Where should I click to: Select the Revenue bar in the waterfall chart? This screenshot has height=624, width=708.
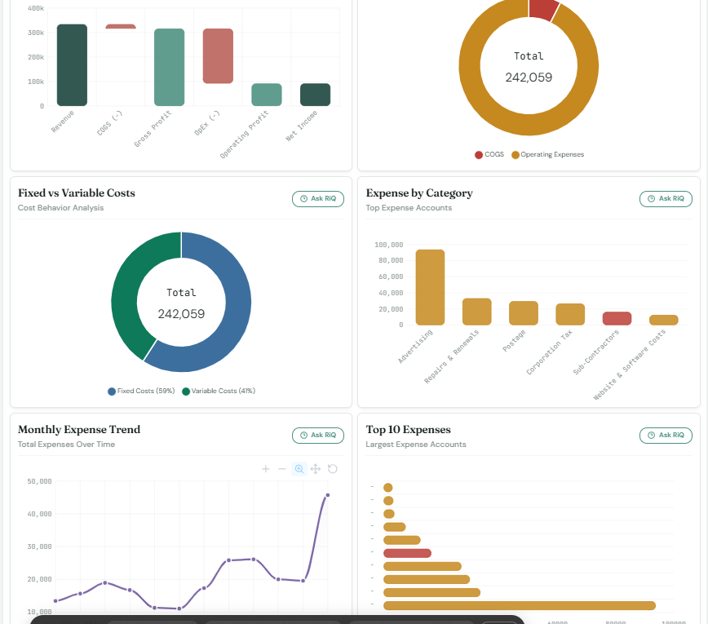click(x=72, y=65)
